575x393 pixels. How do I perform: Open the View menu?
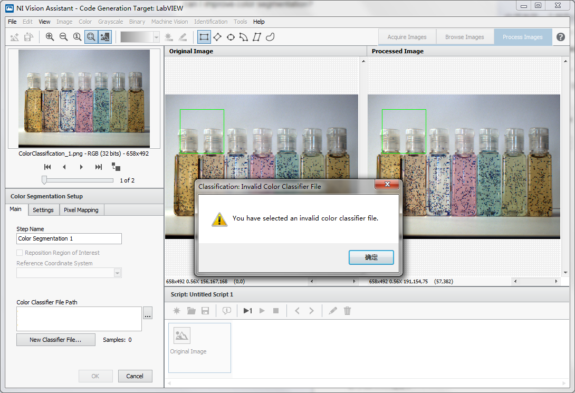tap(44, 22)
